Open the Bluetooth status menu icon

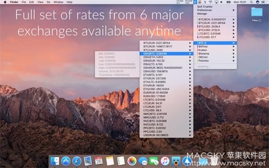[205, 2]
